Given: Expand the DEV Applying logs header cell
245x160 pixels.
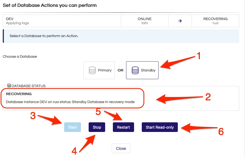Looking at the screenshot, I should (x=62, y=21).
